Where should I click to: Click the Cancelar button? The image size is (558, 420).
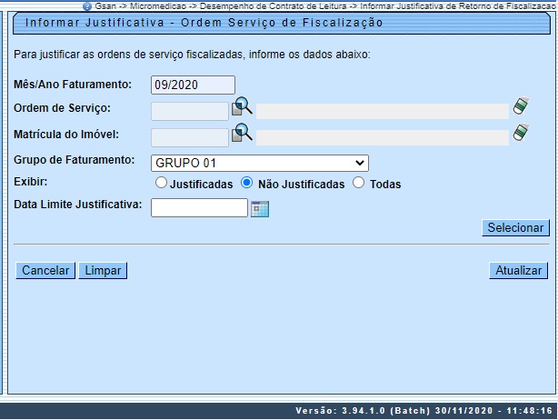point(45,271)
